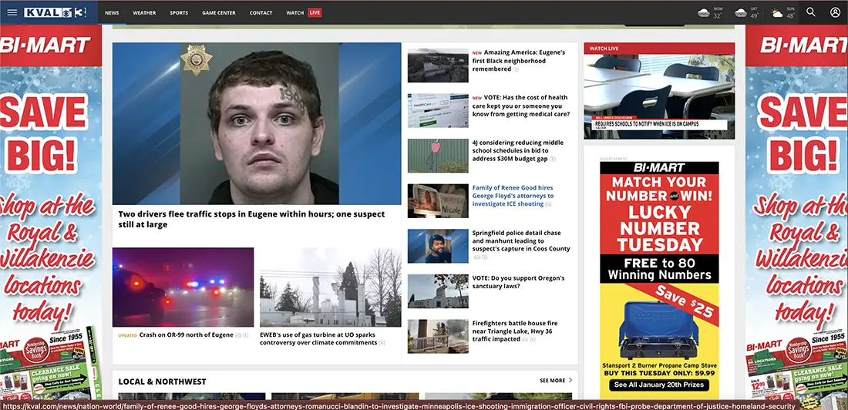This screenshot has width=848, height=410.
Task: Open EWEB gas turbine controversy story
Action: tap(318, 338)
